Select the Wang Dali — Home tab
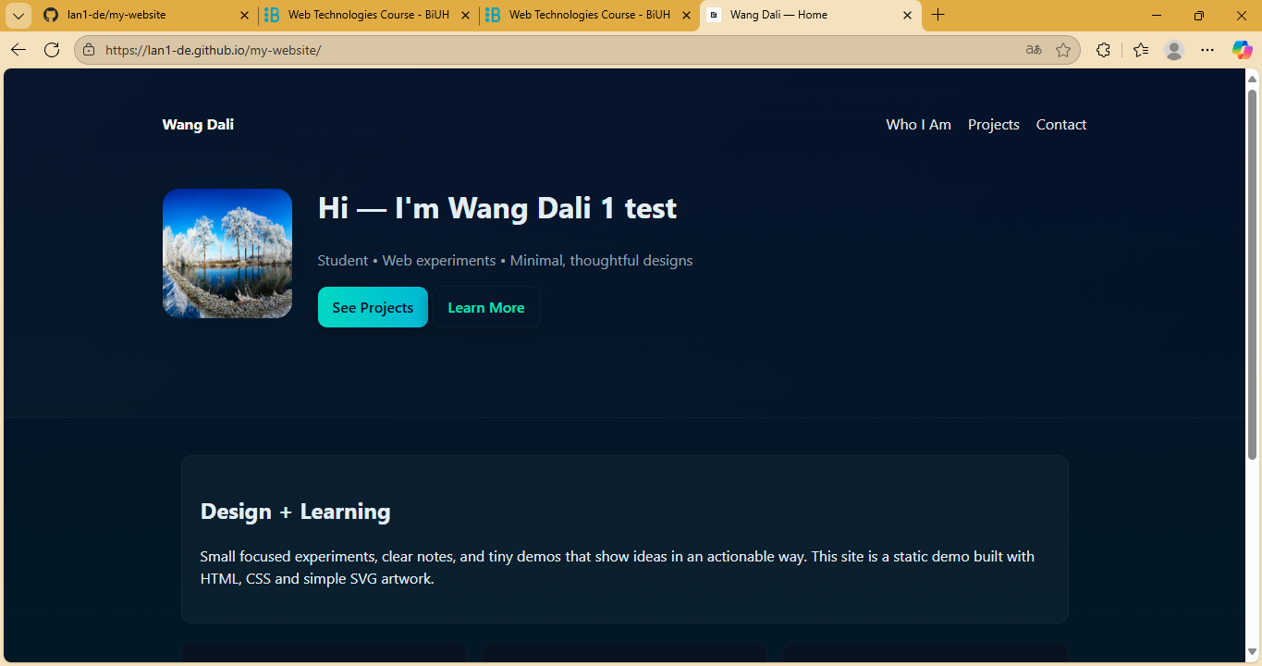This screenshot has height=666, width=1262. click(811, 15)
